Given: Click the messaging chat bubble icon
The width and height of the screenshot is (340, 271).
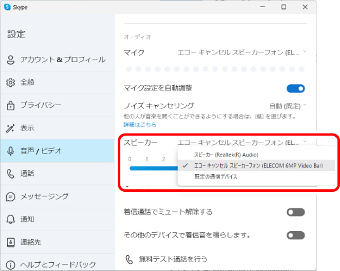Looking at the screenshot, I should (10, 197).
